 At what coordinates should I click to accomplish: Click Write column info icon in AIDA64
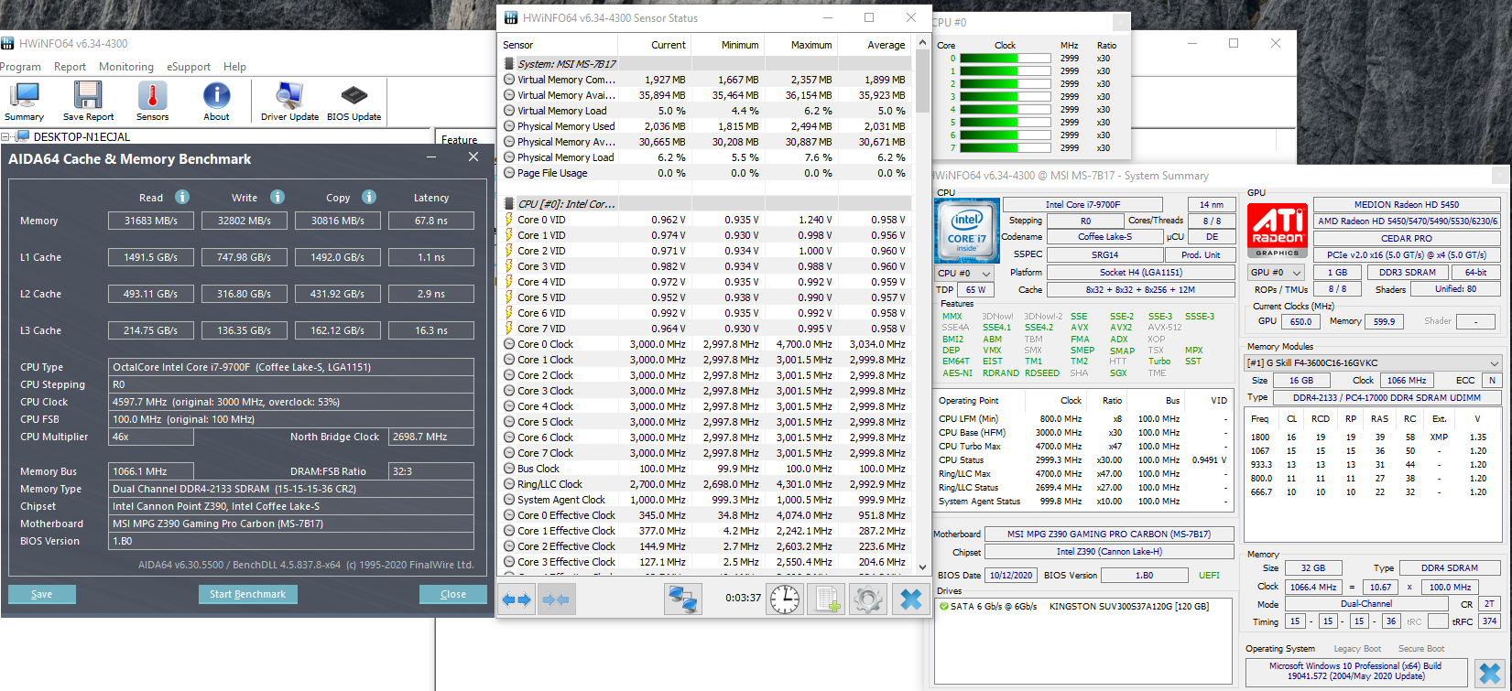277,197
